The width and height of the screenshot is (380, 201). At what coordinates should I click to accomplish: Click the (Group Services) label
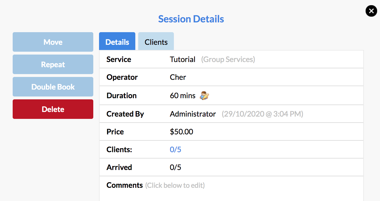click(x=228, y=59)
